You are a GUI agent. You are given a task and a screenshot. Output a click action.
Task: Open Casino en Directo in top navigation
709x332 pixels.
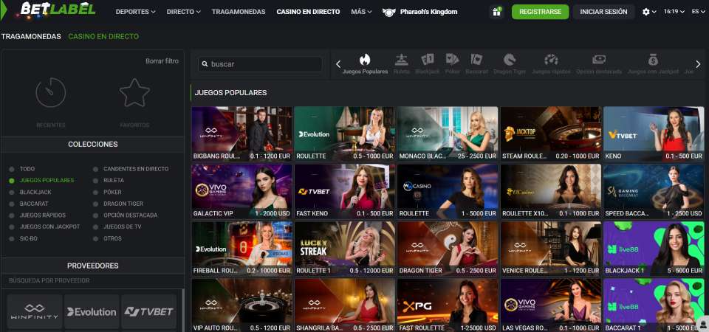tap(308, 12)
